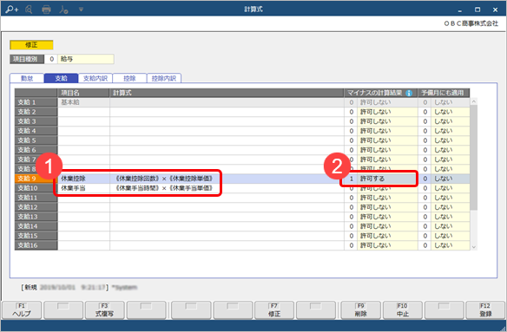Viewport: 507px width, 332px height.
Task: Open the 支給内訳 tab
Action: (x=95, y=78)
